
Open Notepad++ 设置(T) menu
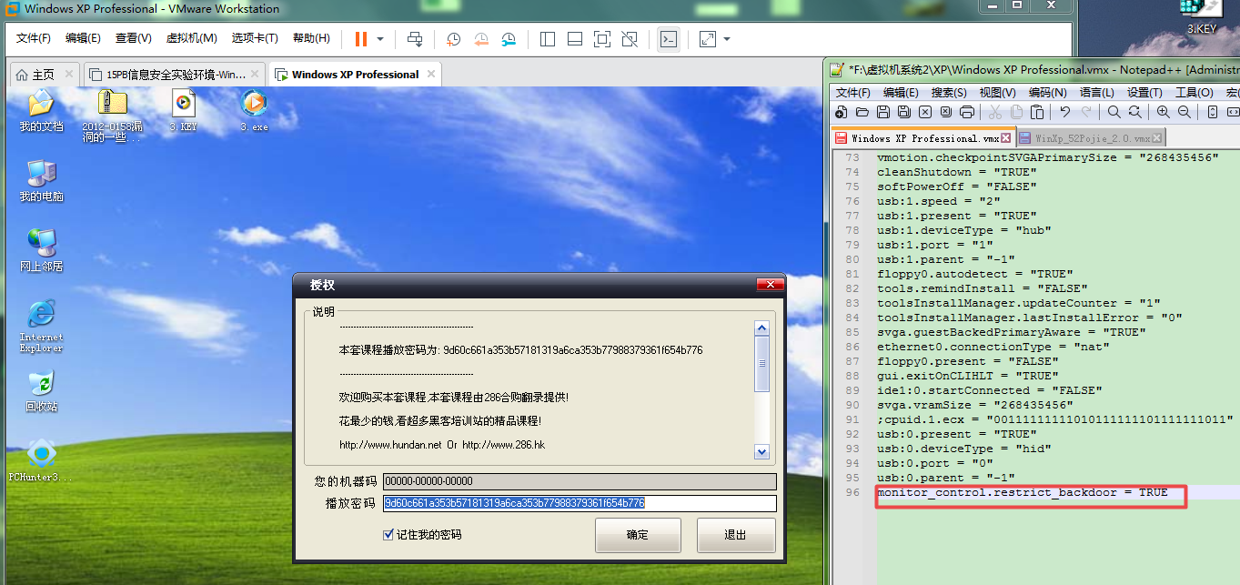(1144, 92)
